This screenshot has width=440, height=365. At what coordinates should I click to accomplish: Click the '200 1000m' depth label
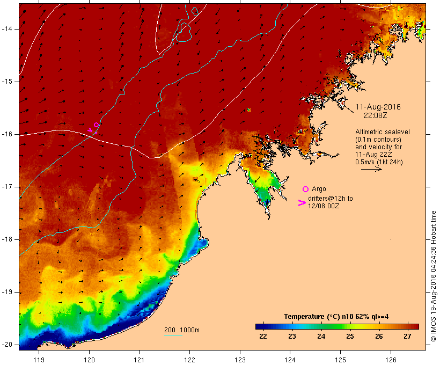tap(182, 330)
